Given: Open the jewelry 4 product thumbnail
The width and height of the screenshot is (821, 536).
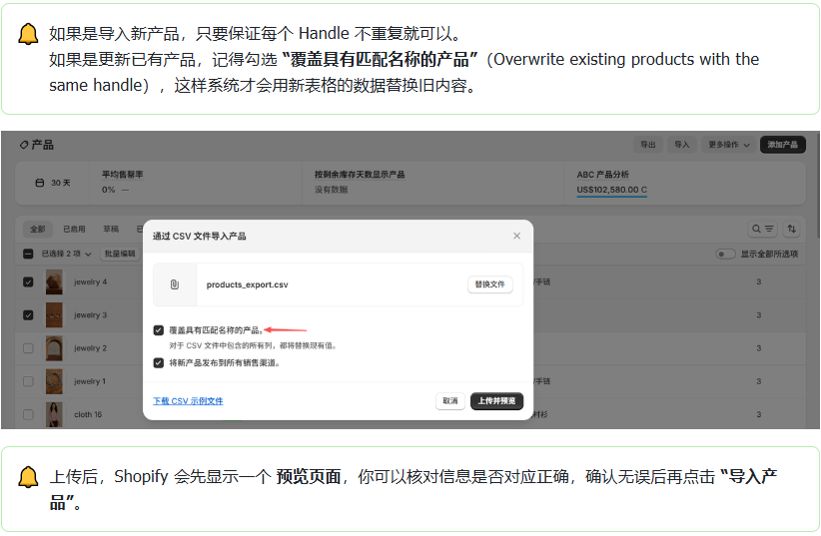Looking at the screenshot, I should [54, 282].
